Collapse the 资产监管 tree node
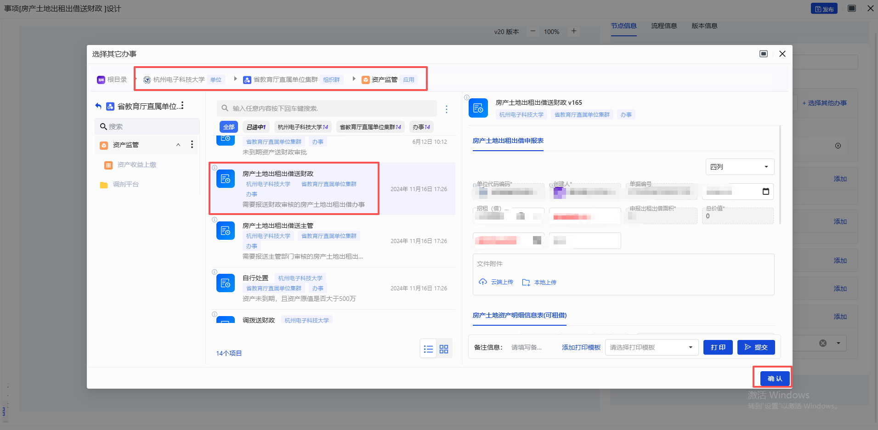Viewport: 878px width, 430px height. pyautogui.click(x=178, y=145)
